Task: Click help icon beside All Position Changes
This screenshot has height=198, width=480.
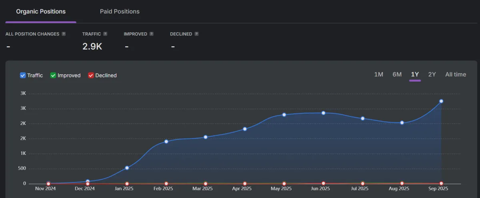Action: tap(64, 34)
